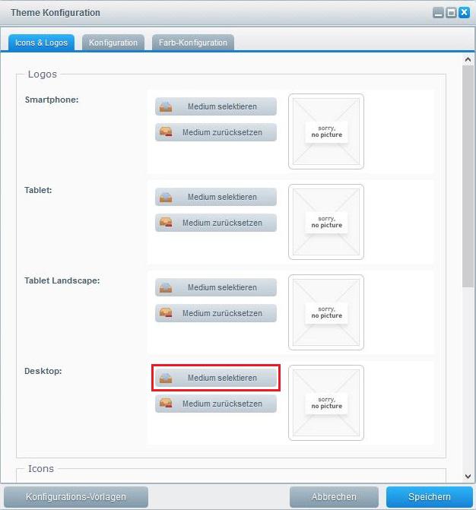Viewport: 476px width, 510px height.
Task: Maximize the Theme Konfiguration window
Action: (452, 12)
